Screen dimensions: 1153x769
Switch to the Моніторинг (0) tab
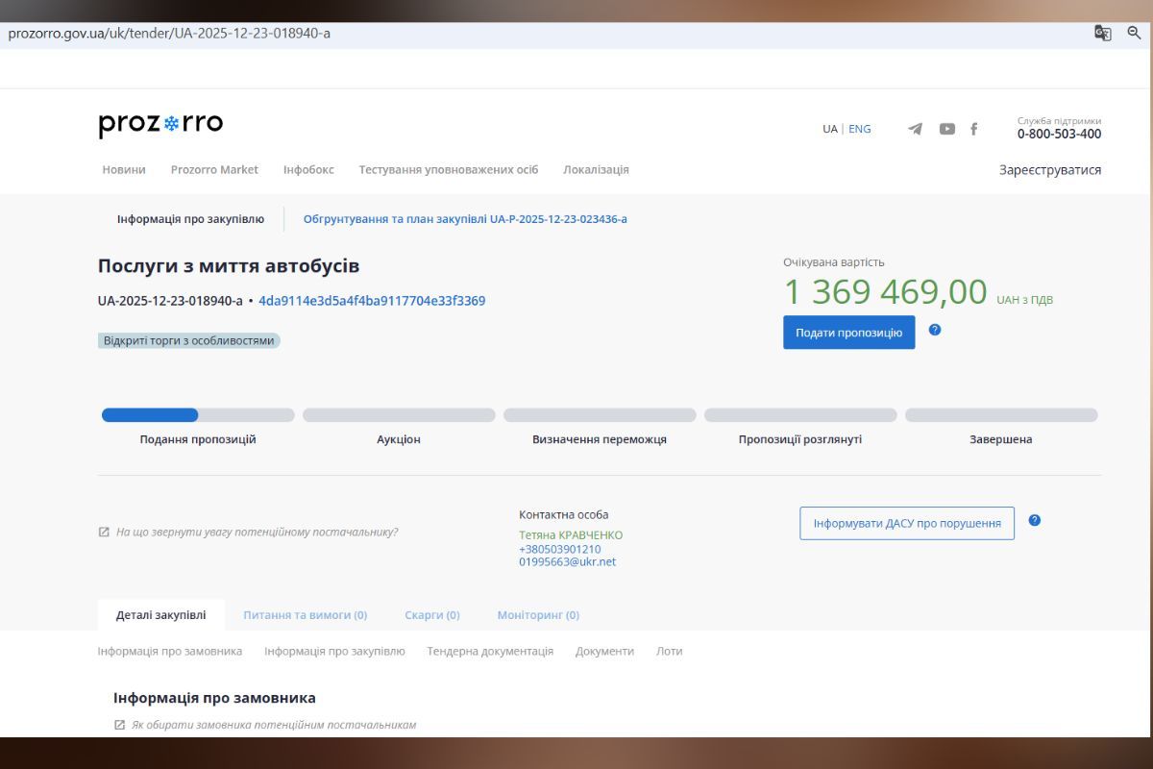point(538,614)
